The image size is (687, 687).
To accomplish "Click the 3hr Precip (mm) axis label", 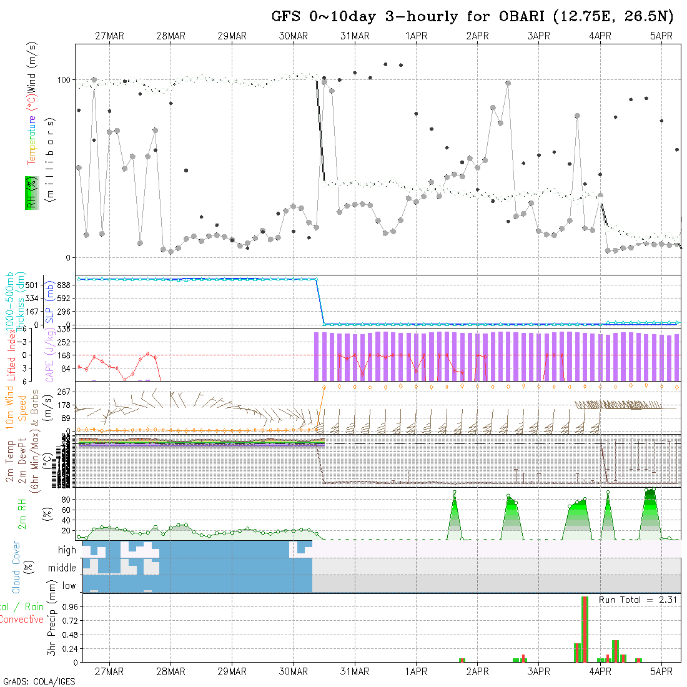I will coord(52,628).
